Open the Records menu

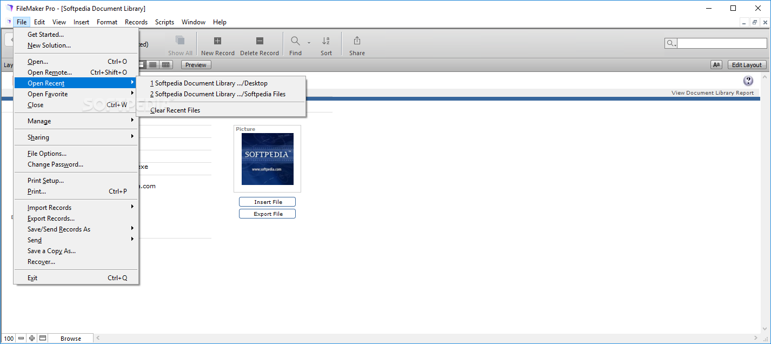coord(136,22)
